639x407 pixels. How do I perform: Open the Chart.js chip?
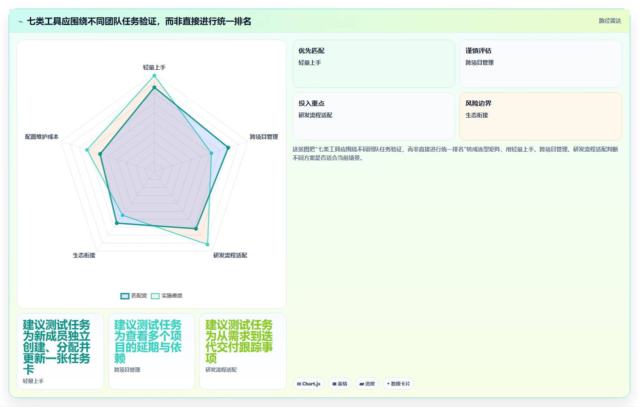tap(309, 384)
